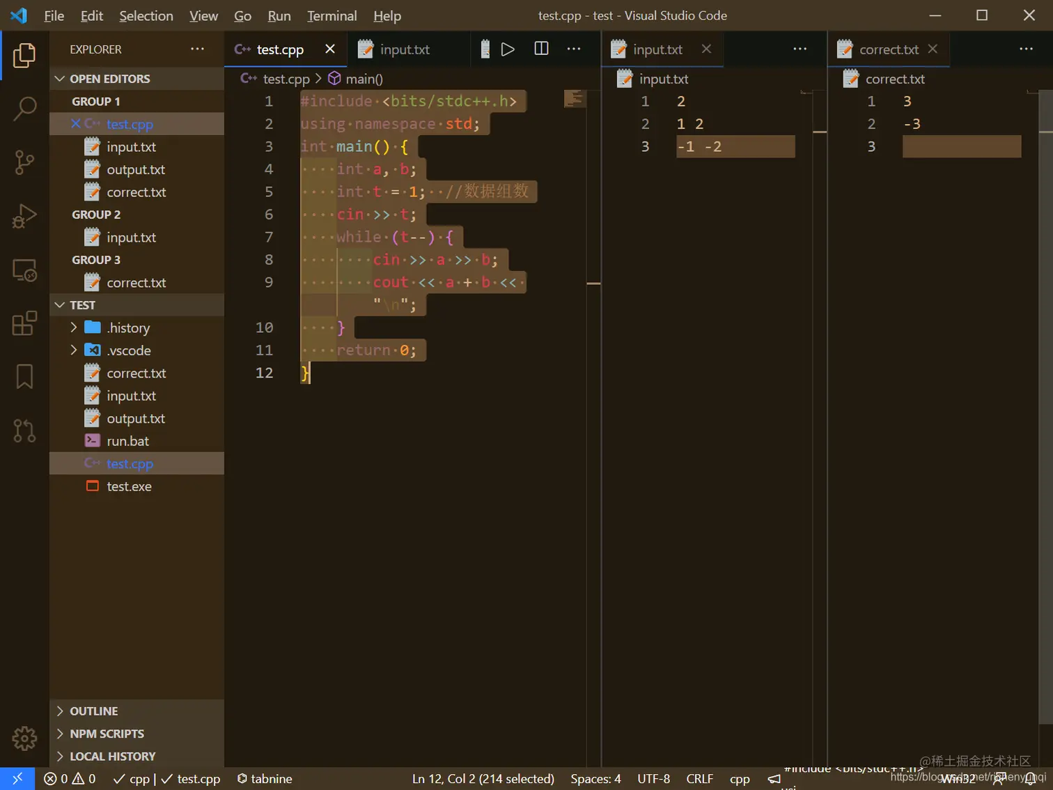Open output.txt under GROUP 1
Image resolution: width=1053 pixels, height=790 pixels.
[136, 169]
